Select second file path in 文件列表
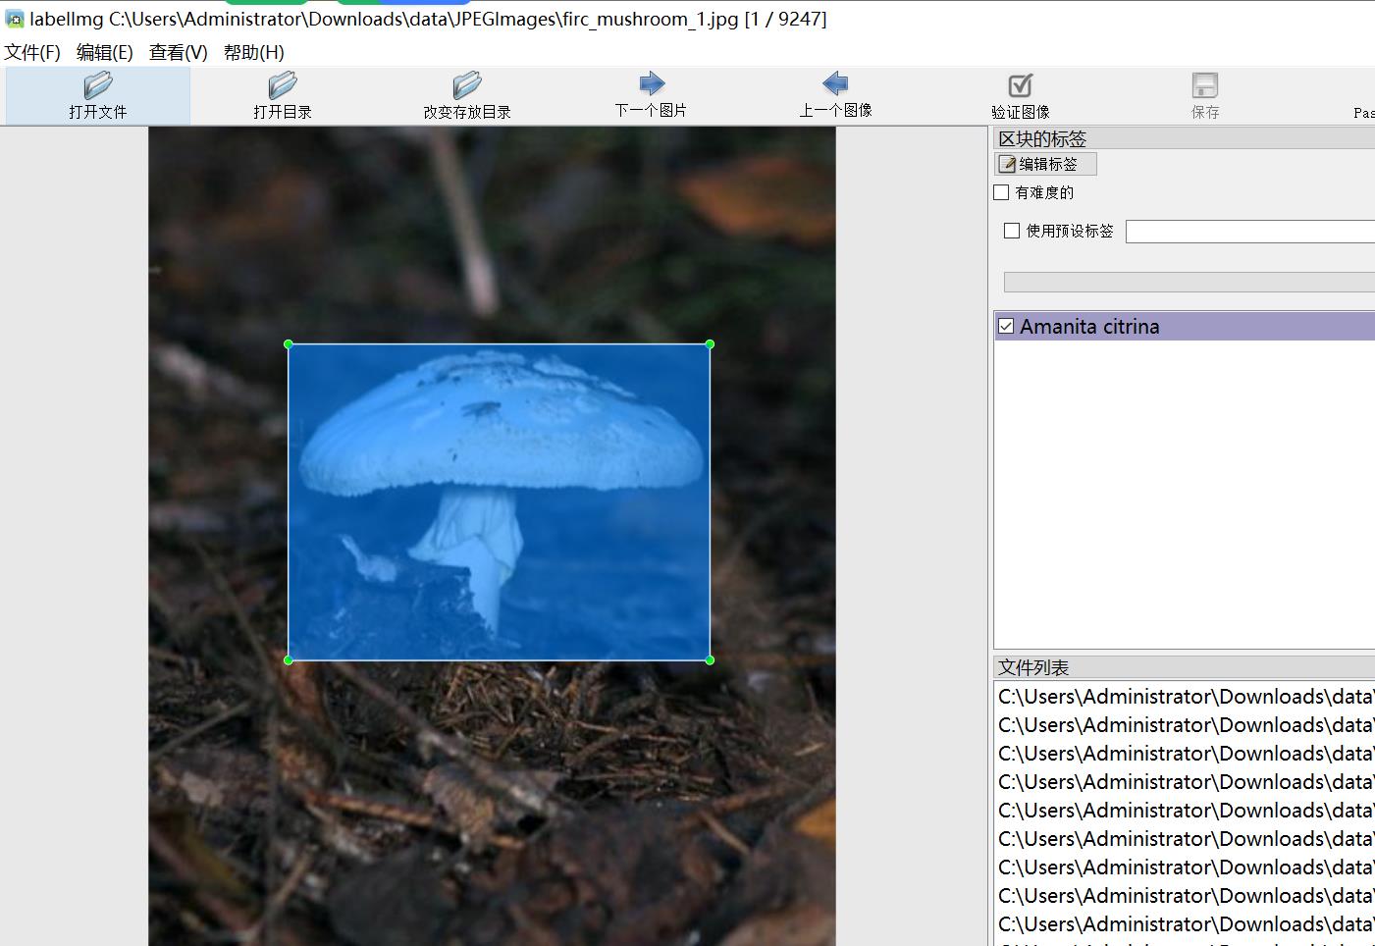1375x946 pixels. pos(1186,725)
